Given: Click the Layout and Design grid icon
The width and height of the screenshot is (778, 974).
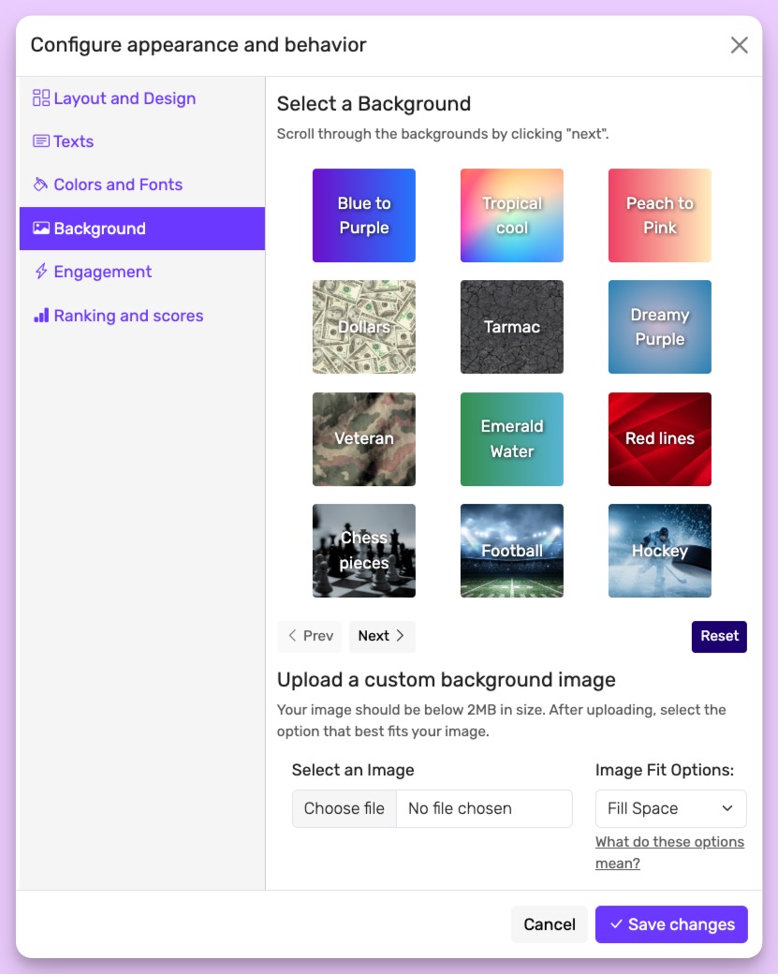Looking at the screenshot, I should [x=41, y=98].
